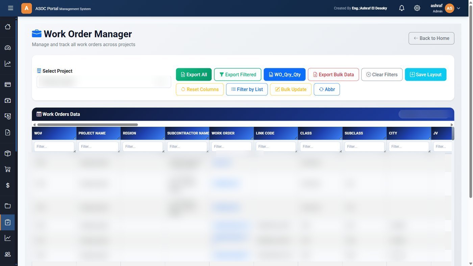Focus the CITY filter field
This screenshot has width=473, height=266.
click(x=409, y=147)
